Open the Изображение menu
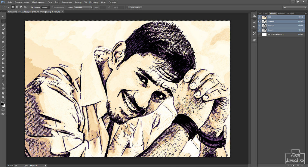 [x=38, y=2]
